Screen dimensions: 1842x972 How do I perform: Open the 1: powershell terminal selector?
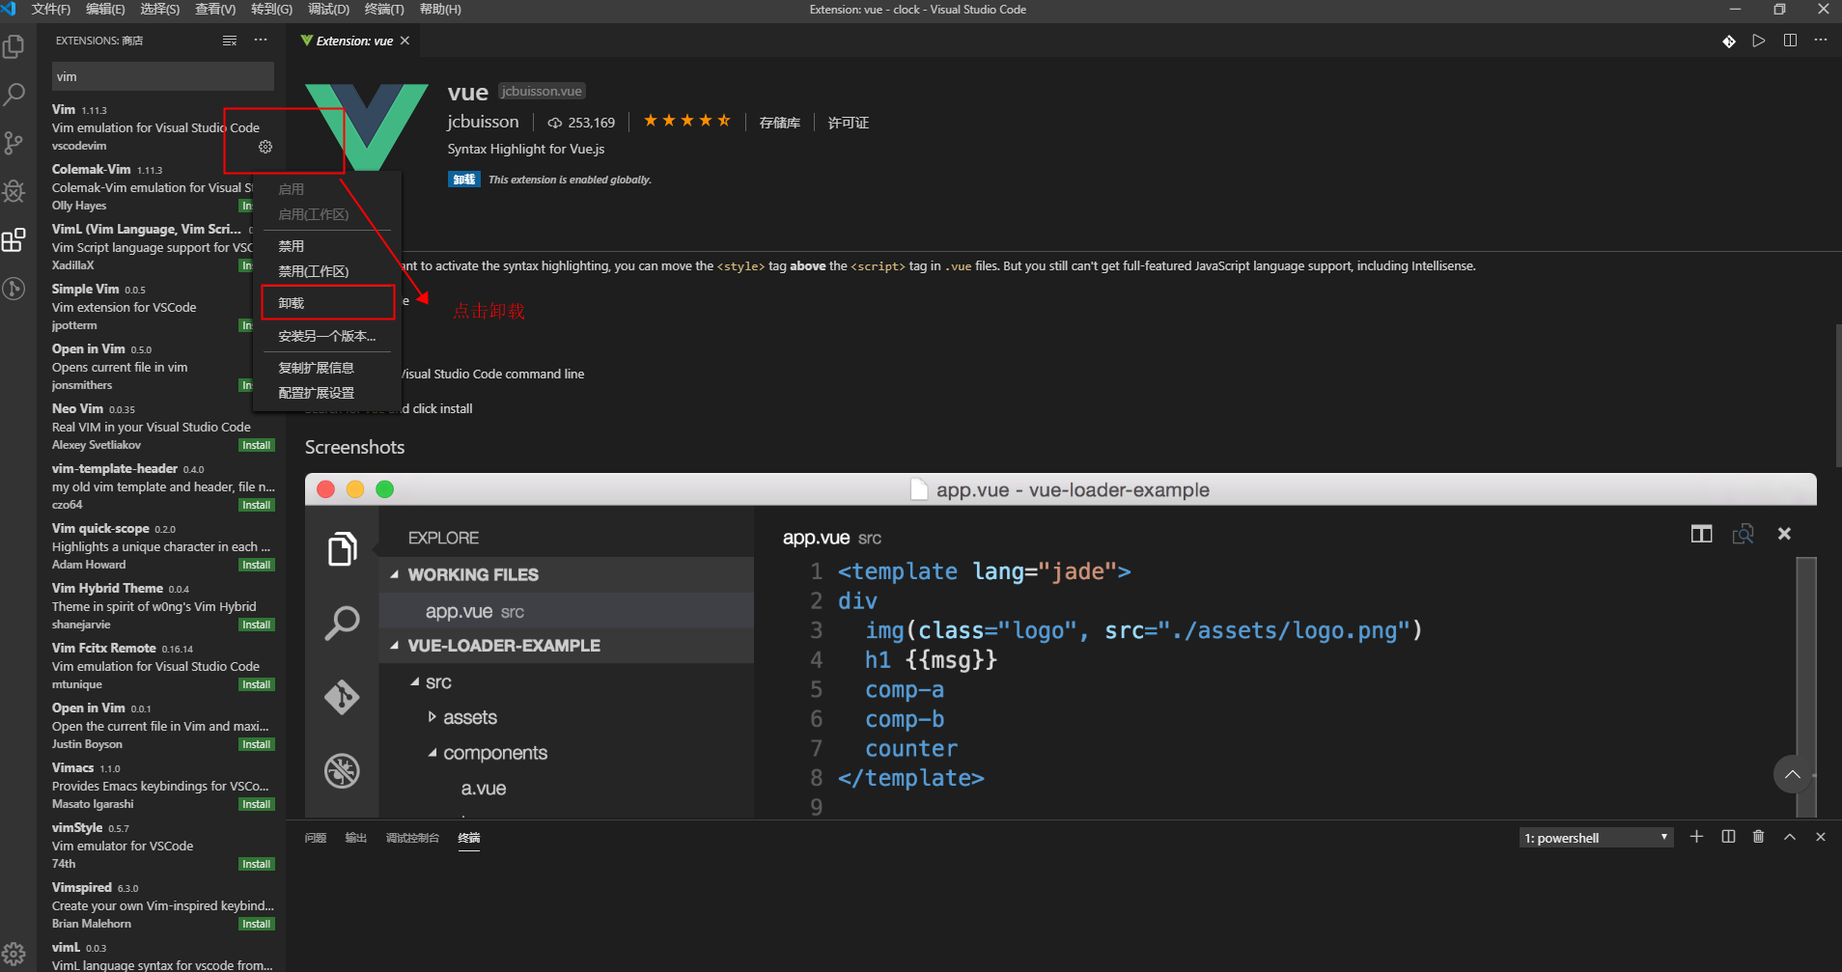coord(1595,837)
